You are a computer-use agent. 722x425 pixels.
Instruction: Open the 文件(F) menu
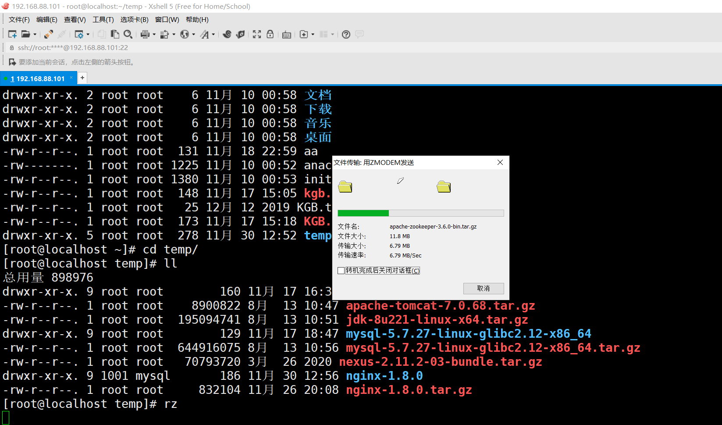click(x=19, y=20)
